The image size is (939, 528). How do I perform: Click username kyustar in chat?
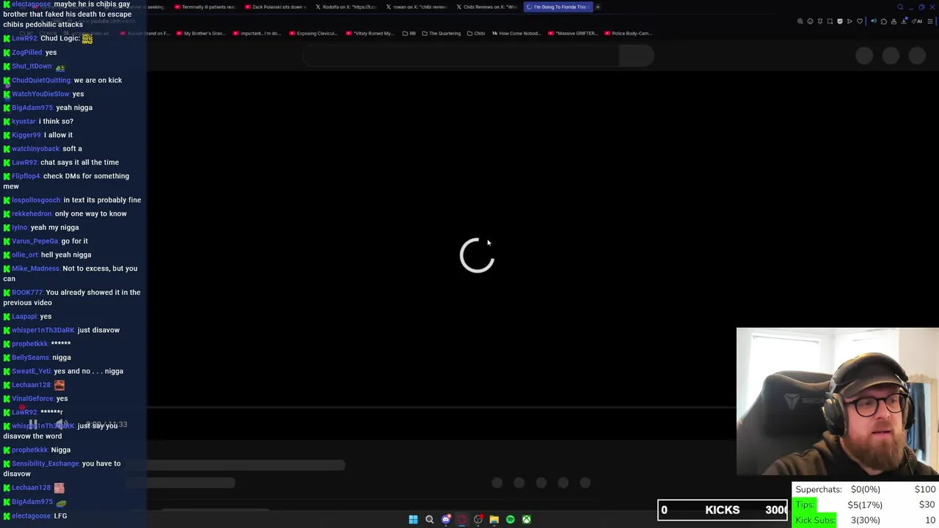point(23,121)
